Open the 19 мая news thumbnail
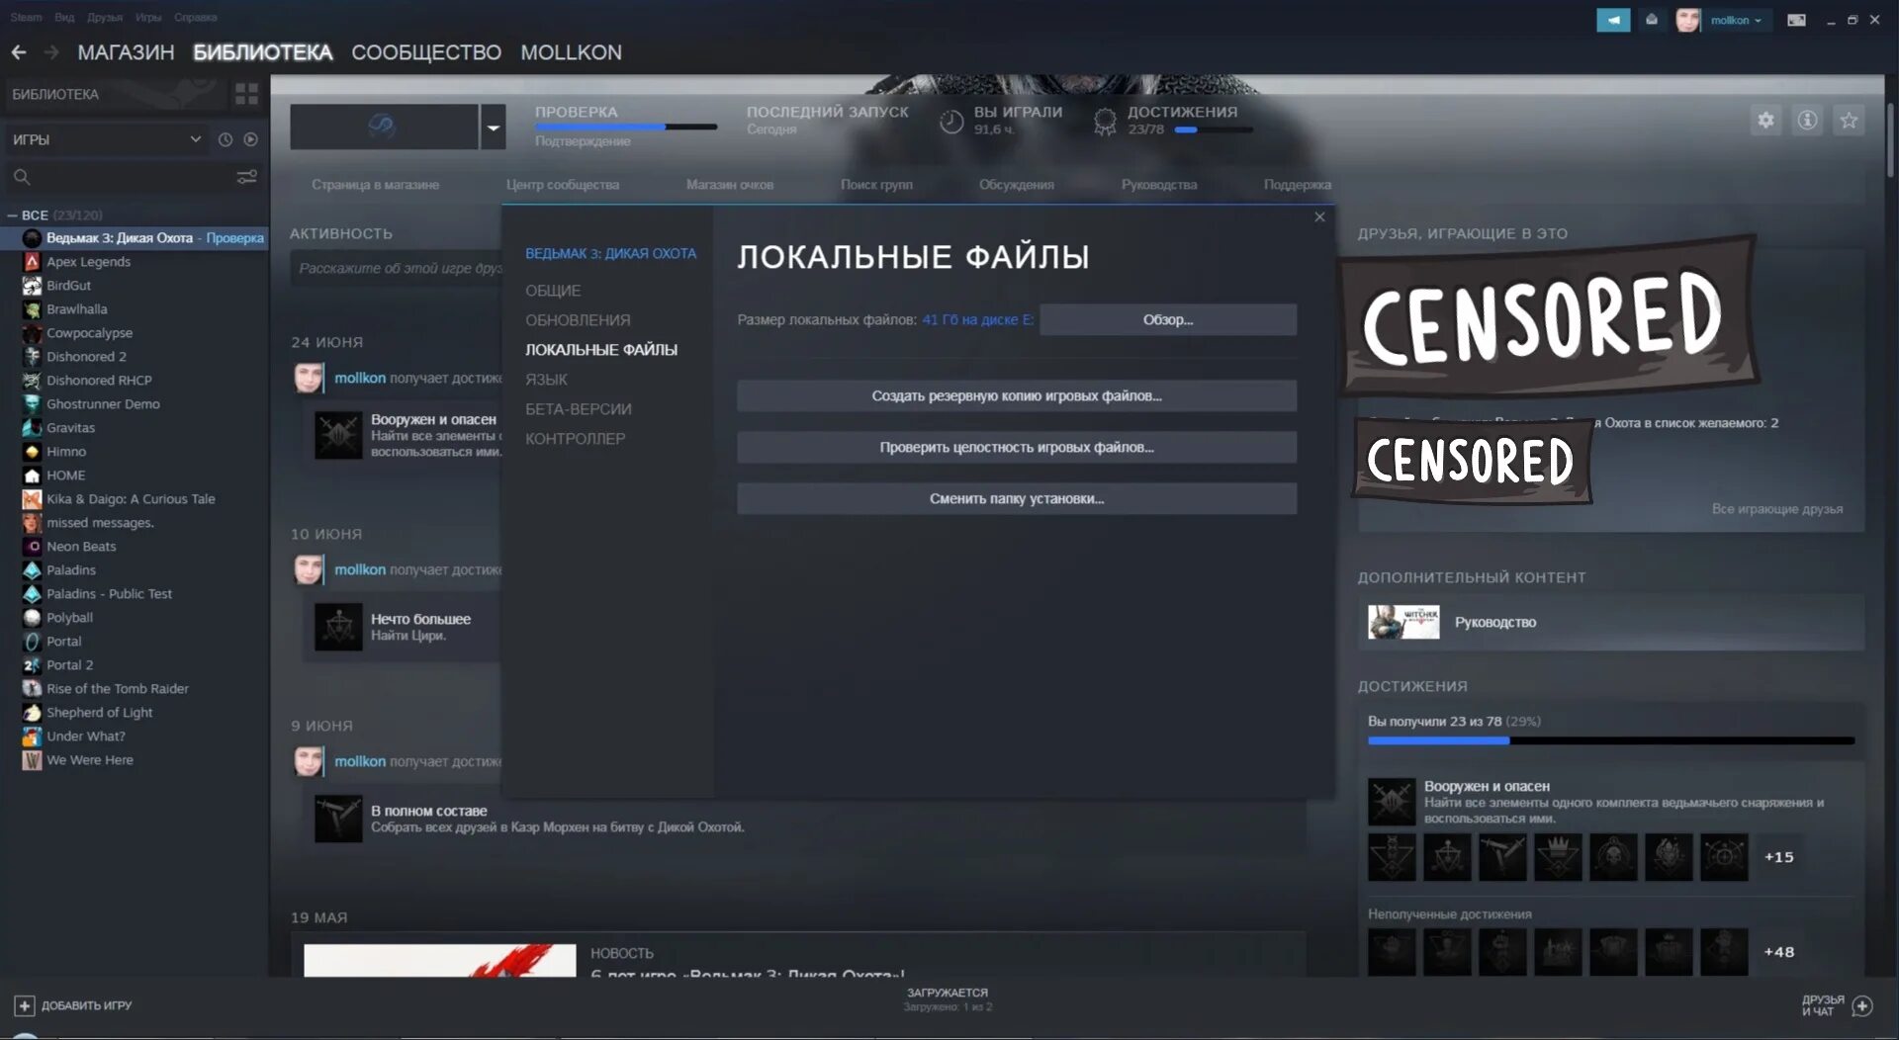 439,961
